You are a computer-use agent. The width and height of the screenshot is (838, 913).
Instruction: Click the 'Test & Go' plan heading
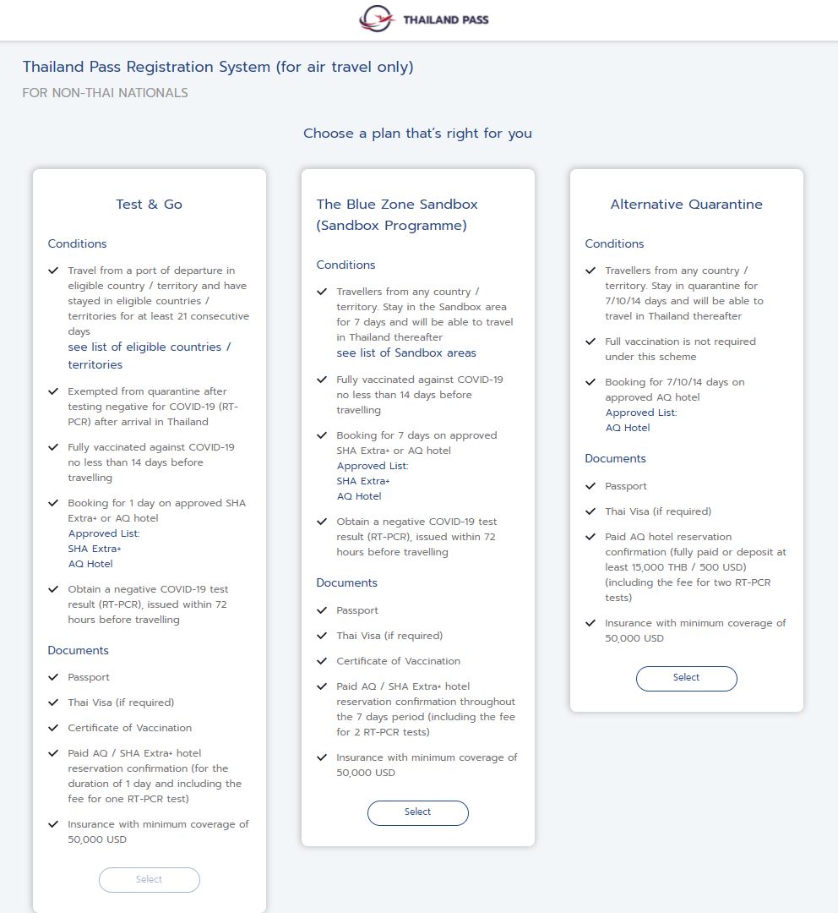(x=150, y=205)
